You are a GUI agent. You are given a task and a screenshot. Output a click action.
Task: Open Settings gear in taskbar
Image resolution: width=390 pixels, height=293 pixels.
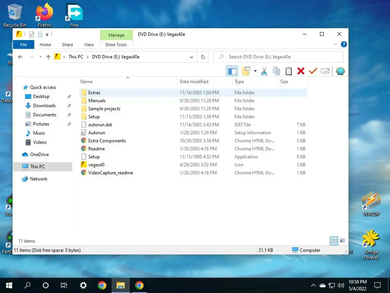[x=83, y=285]
